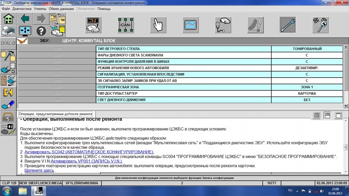Click NEW SM3/FLUENCE/MEGA status bar entry
The width and height of the screenshot is (349, 196).
point(40,183)
